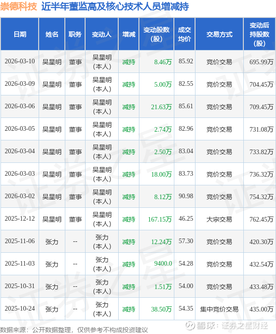Click the 姓名 column header
Image resolution: width=276 pixels, height=334 pixels.
click(x=52, y=34)
